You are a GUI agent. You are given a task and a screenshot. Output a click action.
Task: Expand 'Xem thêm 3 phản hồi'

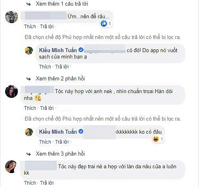coord(60,154)
